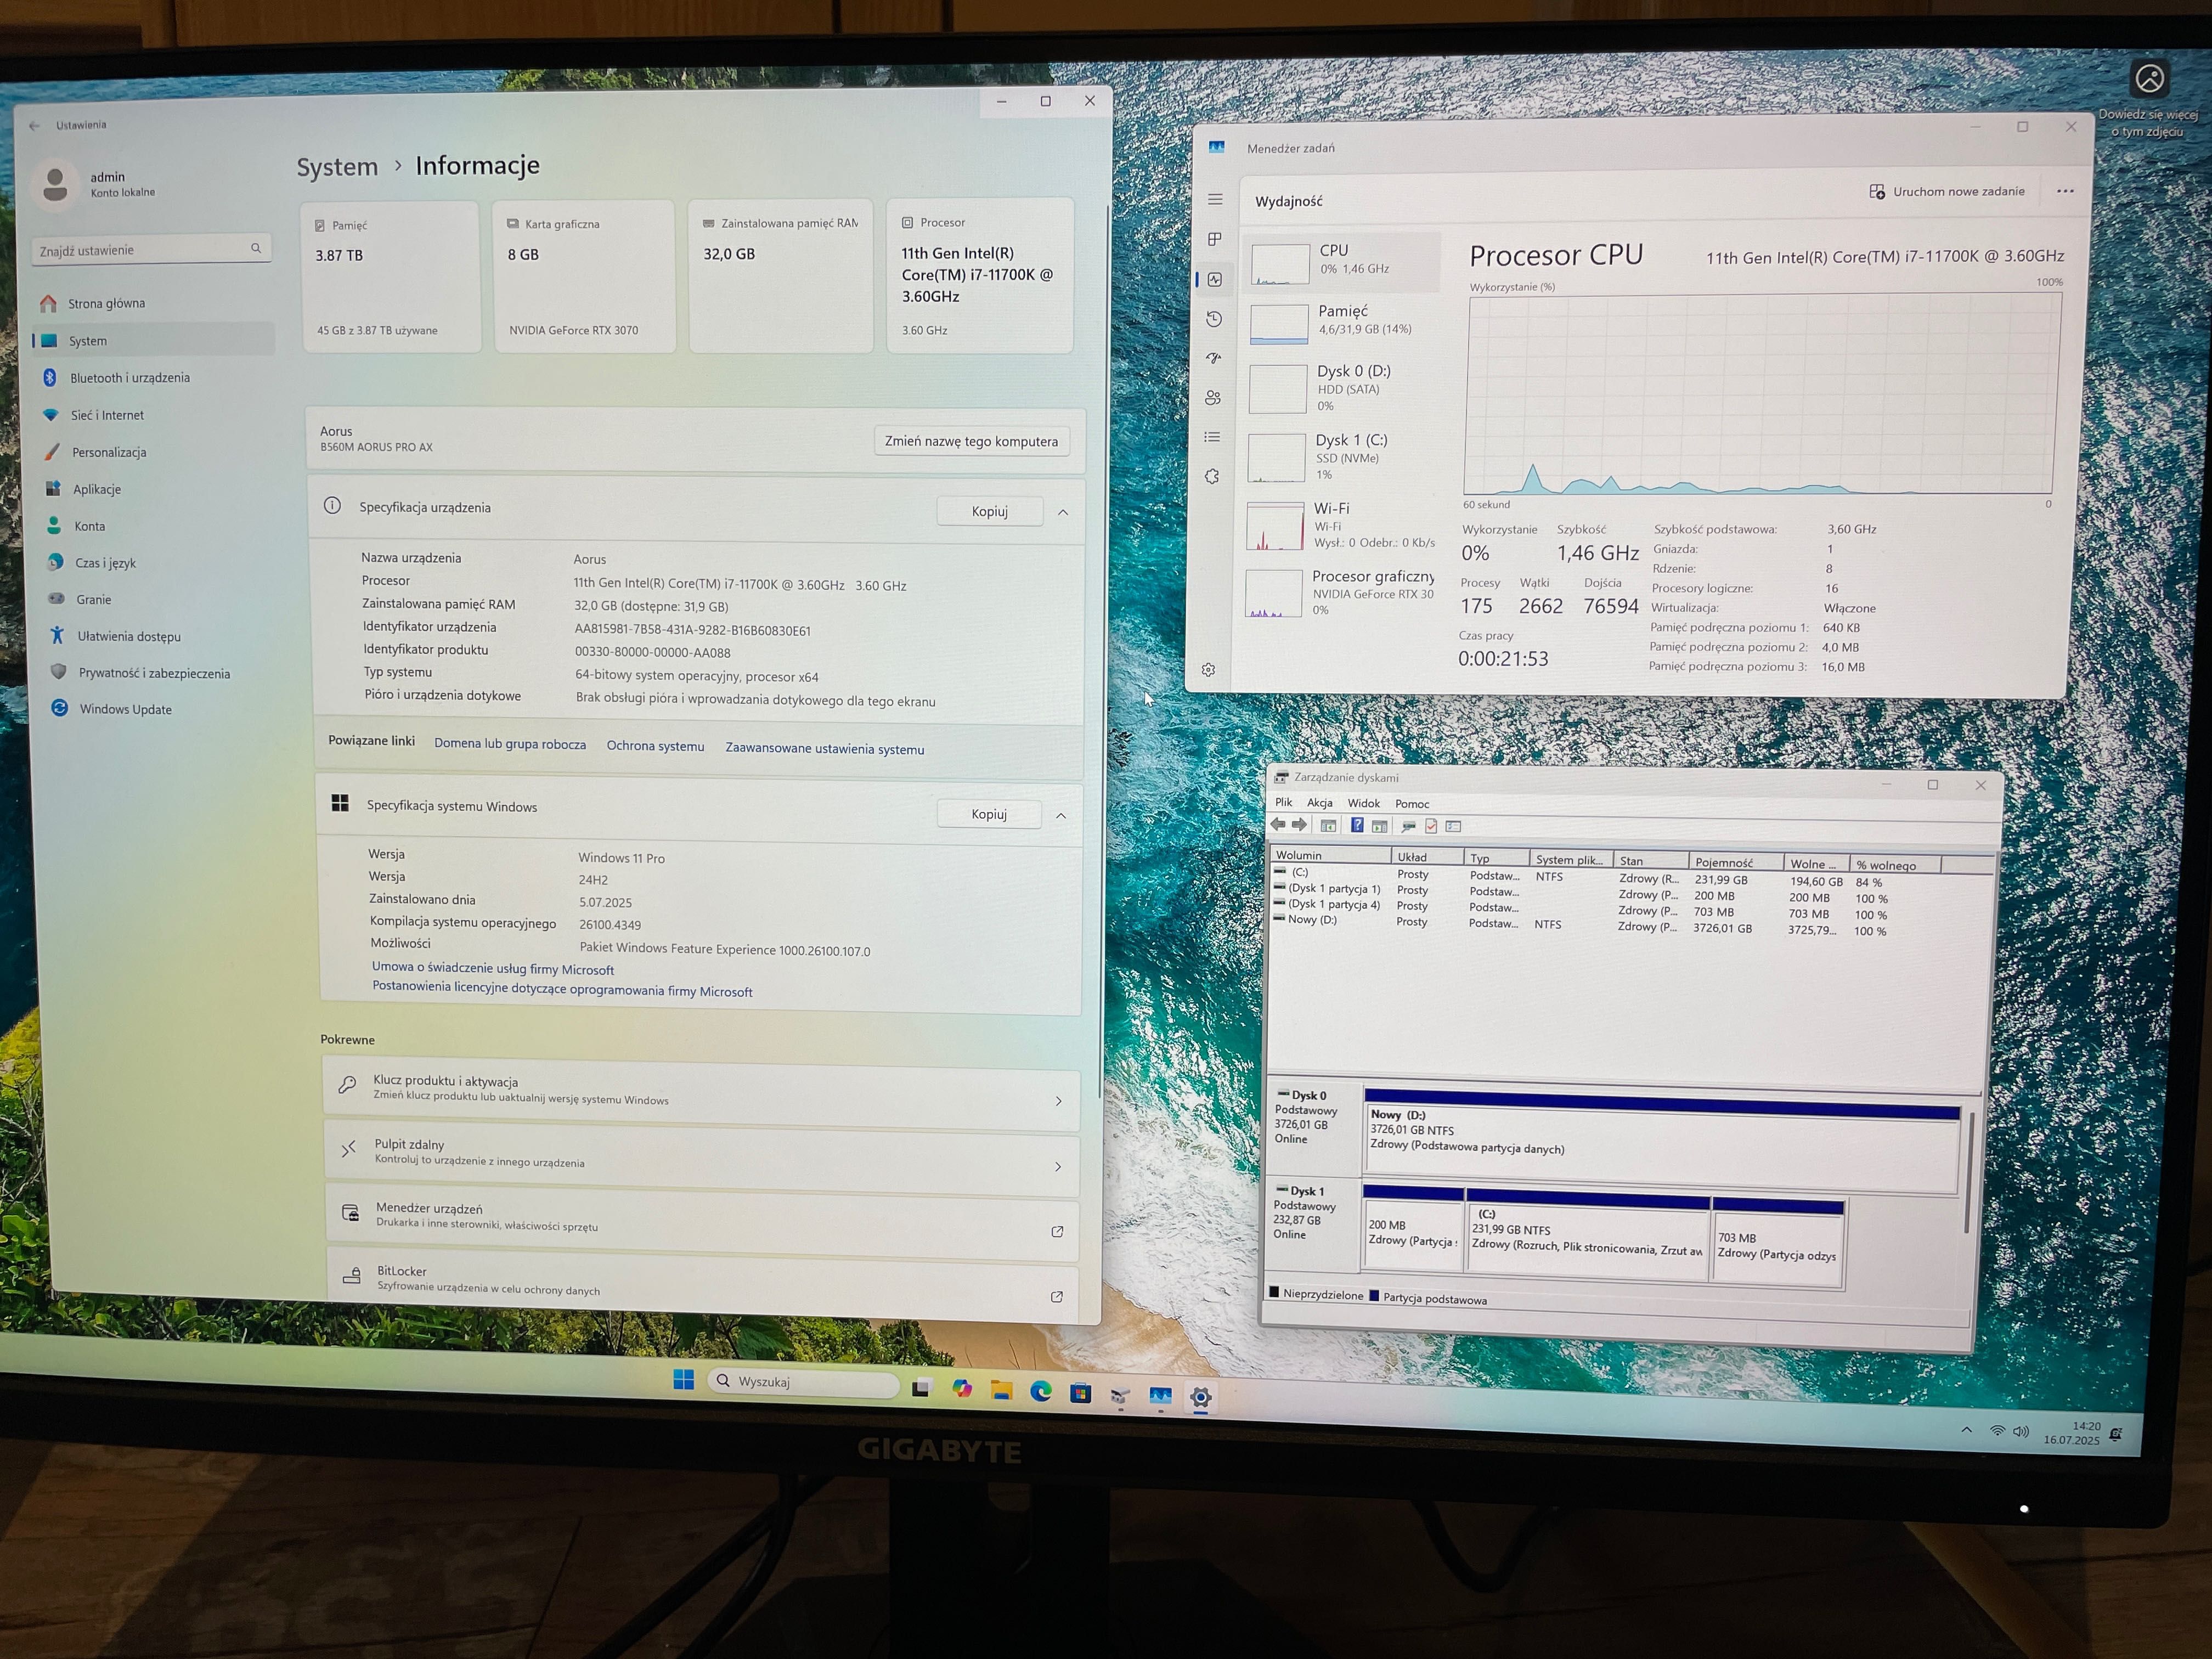Image resolution: width=2212 pixels, height=1659 pixels.
Task: Open Processes page icon in Task Manager
Action: [x=1215, y=239]
